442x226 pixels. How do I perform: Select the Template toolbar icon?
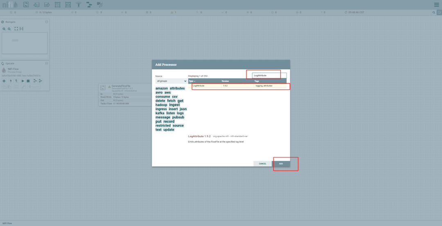89,4
